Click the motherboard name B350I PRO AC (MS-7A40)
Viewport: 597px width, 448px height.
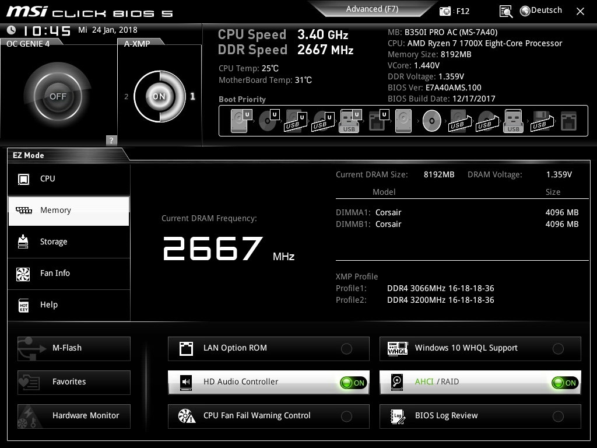451,33
